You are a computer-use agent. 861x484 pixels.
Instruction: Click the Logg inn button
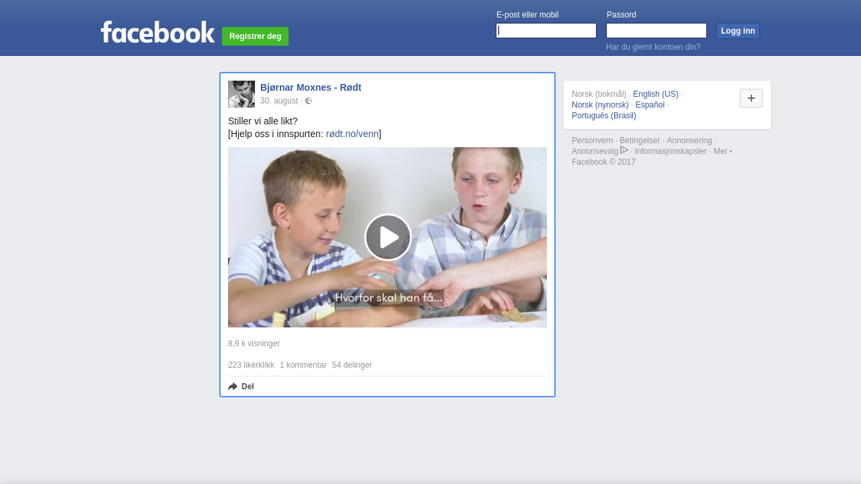tap(738, 31)
